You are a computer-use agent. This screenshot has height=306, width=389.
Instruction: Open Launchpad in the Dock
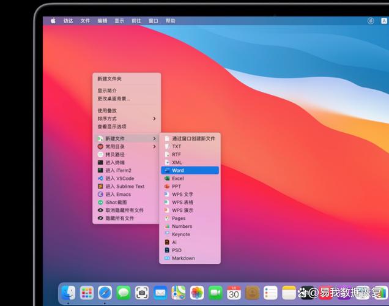[x=87, y=293]
